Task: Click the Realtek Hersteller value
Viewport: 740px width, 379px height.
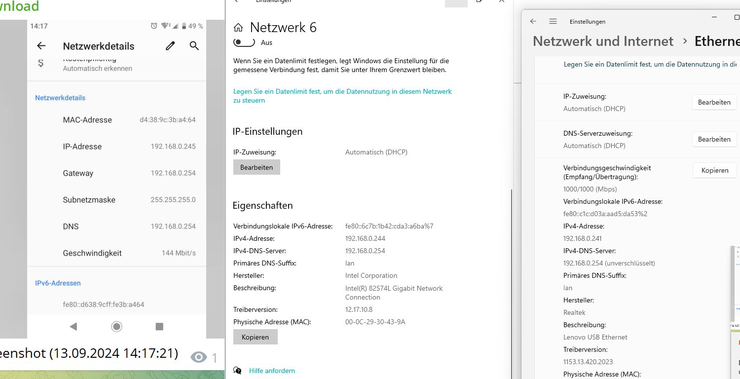Action: click(574, 312)
